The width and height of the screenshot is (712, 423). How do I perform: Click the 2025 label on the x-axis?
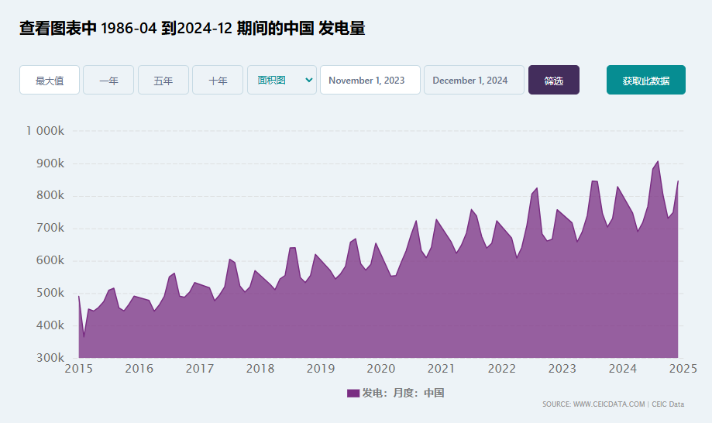[x=683, y=369]
